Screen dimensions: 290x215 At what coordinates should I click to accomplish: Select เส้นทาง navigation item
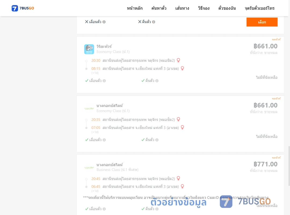click(x=182, y=8)
